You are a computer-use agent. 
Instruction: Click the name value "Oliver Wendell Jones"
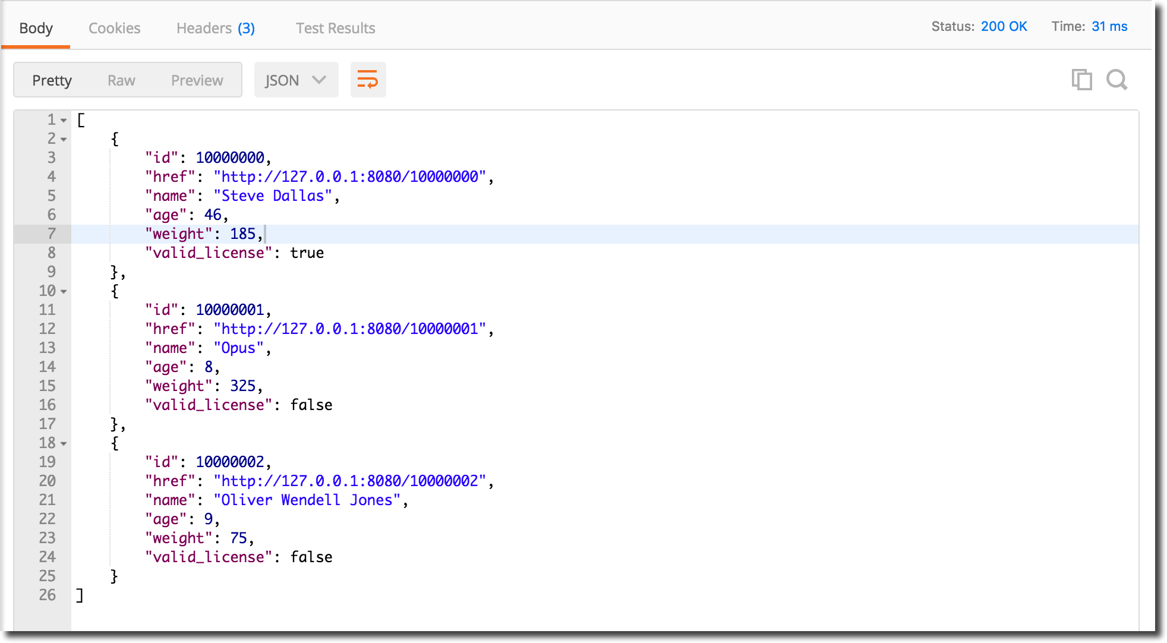tap(307, 500)
